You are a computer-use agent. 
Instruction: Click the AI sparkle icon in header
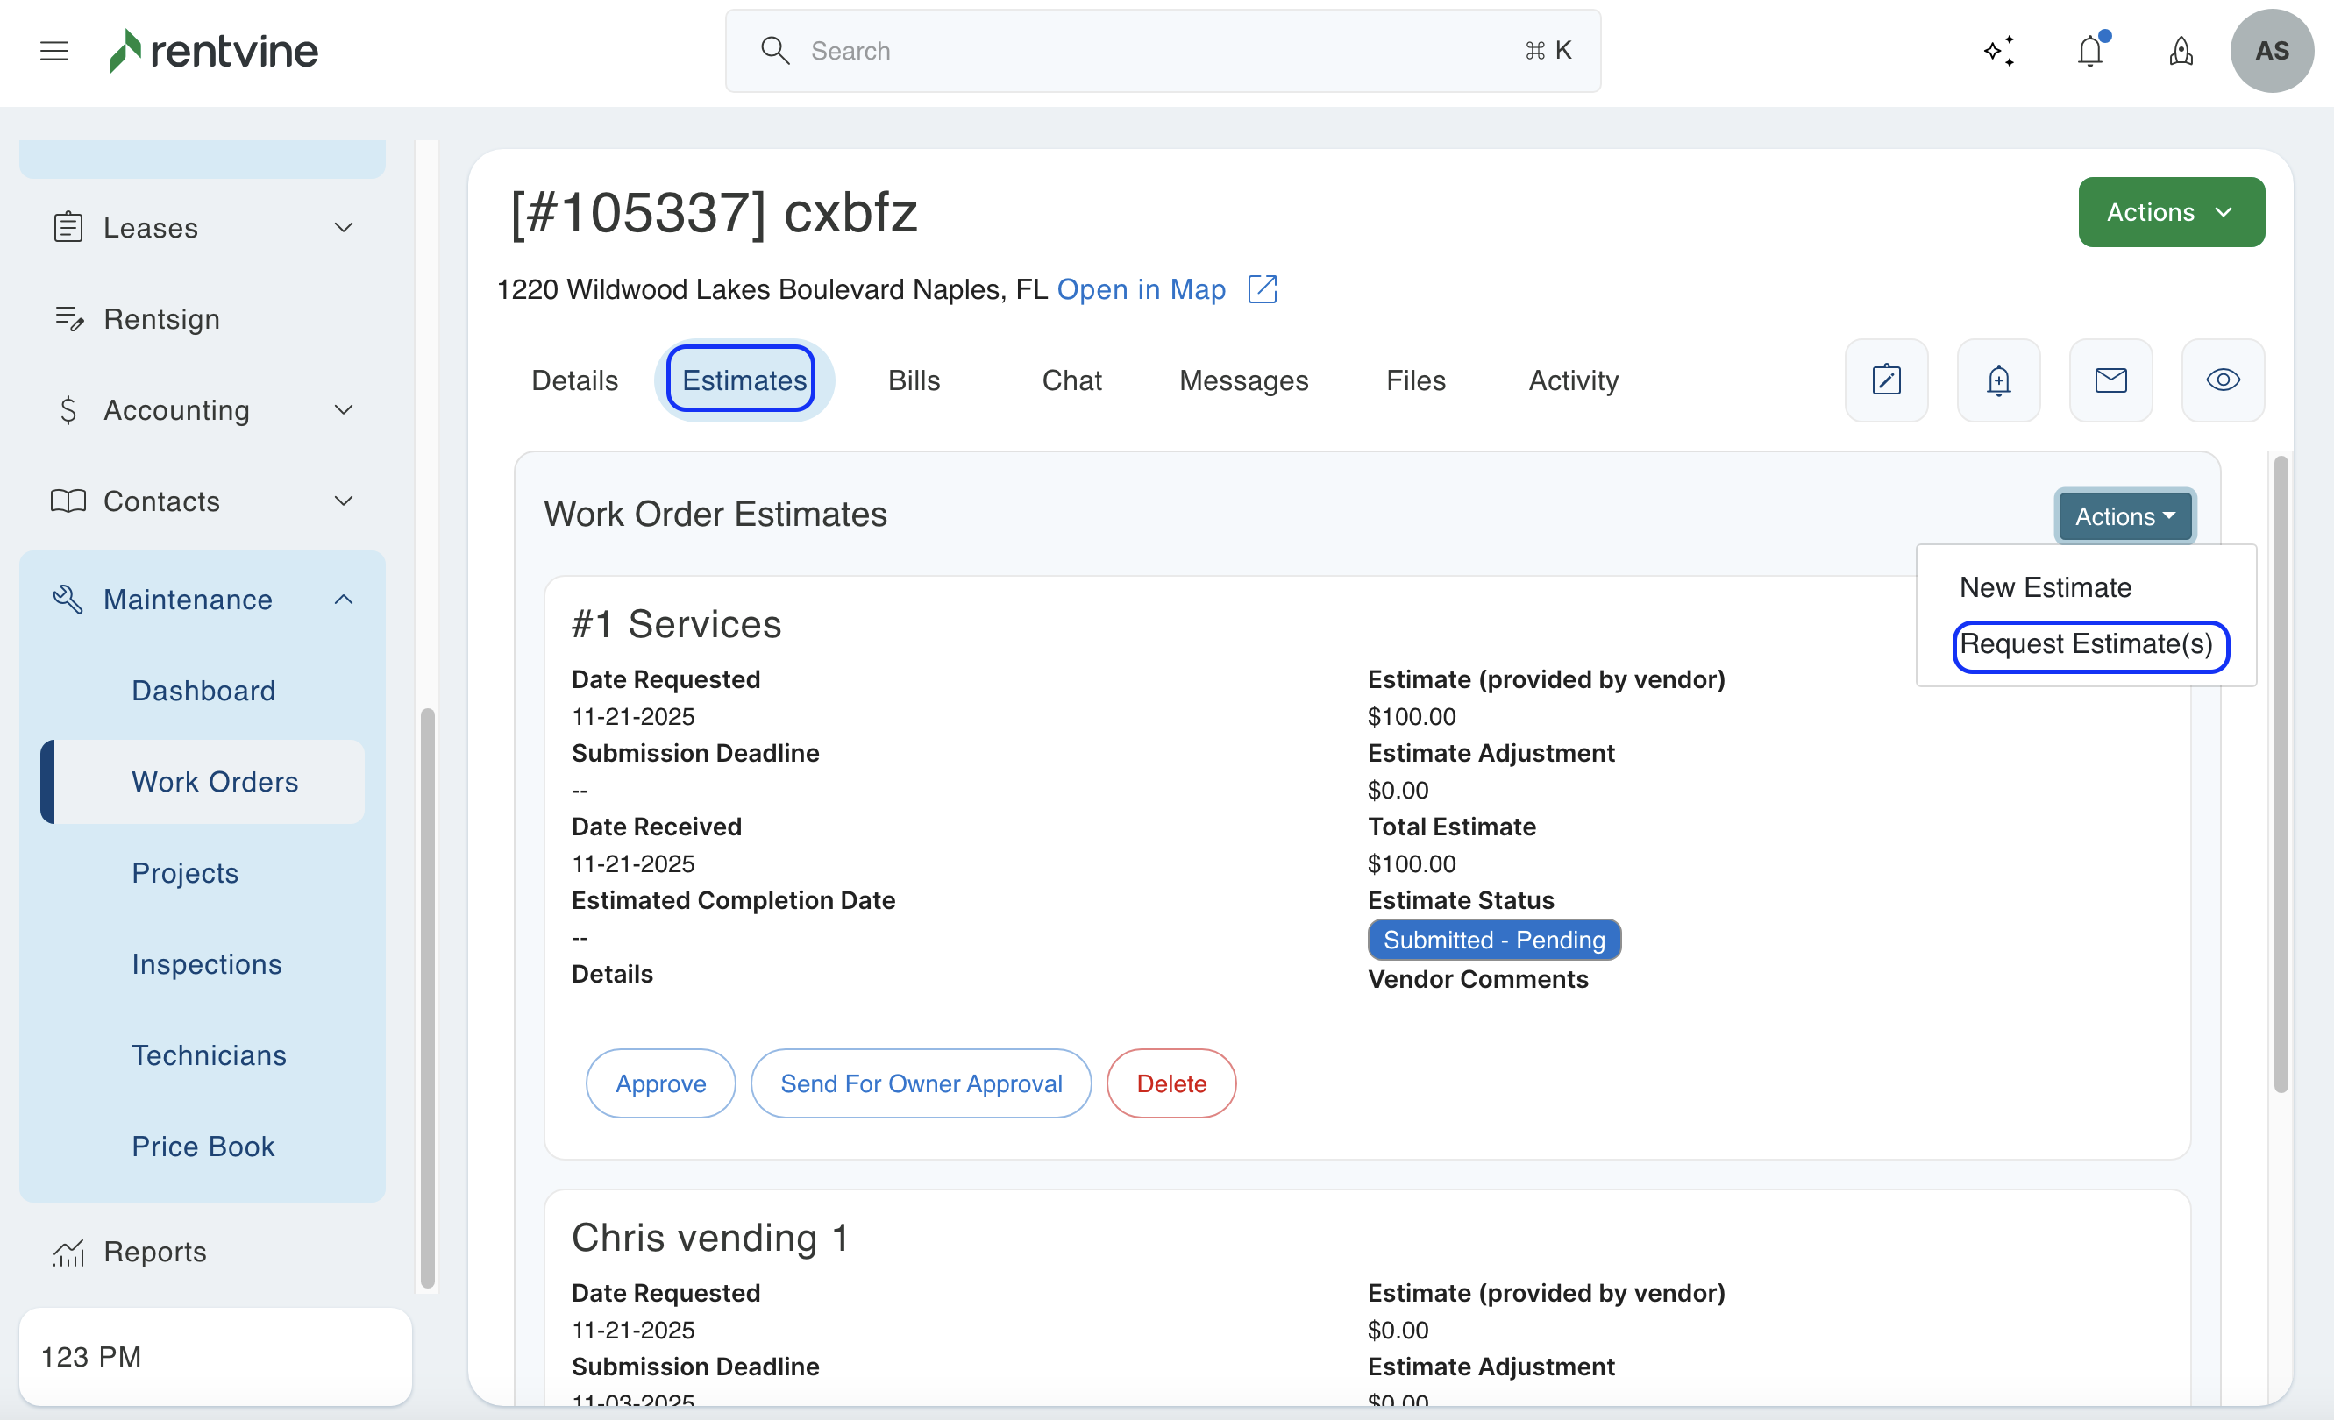(1999, 50)
